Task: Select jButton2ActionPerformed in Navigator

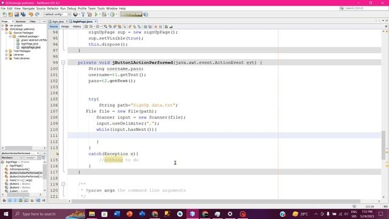Action: tap(26, 176)
